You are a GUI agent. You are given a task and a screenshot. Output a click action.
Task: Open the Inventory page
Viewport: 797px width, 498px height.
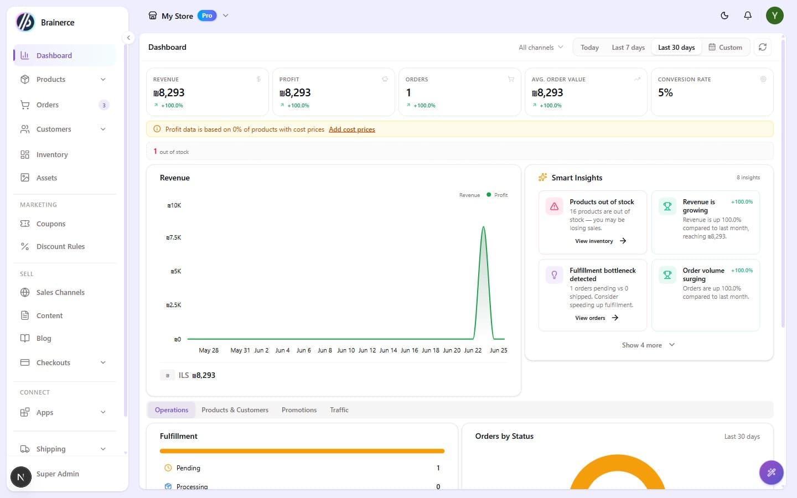pos(64,154)
